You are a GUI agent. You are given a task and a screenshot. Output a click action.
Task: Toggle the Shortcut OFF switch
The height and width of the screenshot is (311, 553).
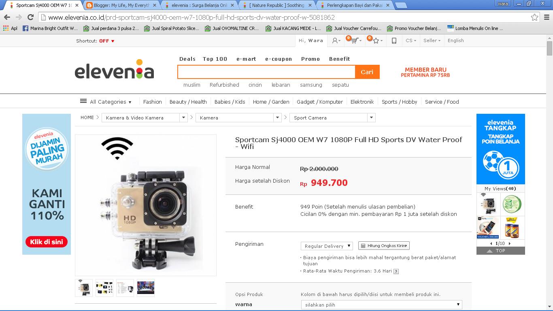tap(107, 41)
